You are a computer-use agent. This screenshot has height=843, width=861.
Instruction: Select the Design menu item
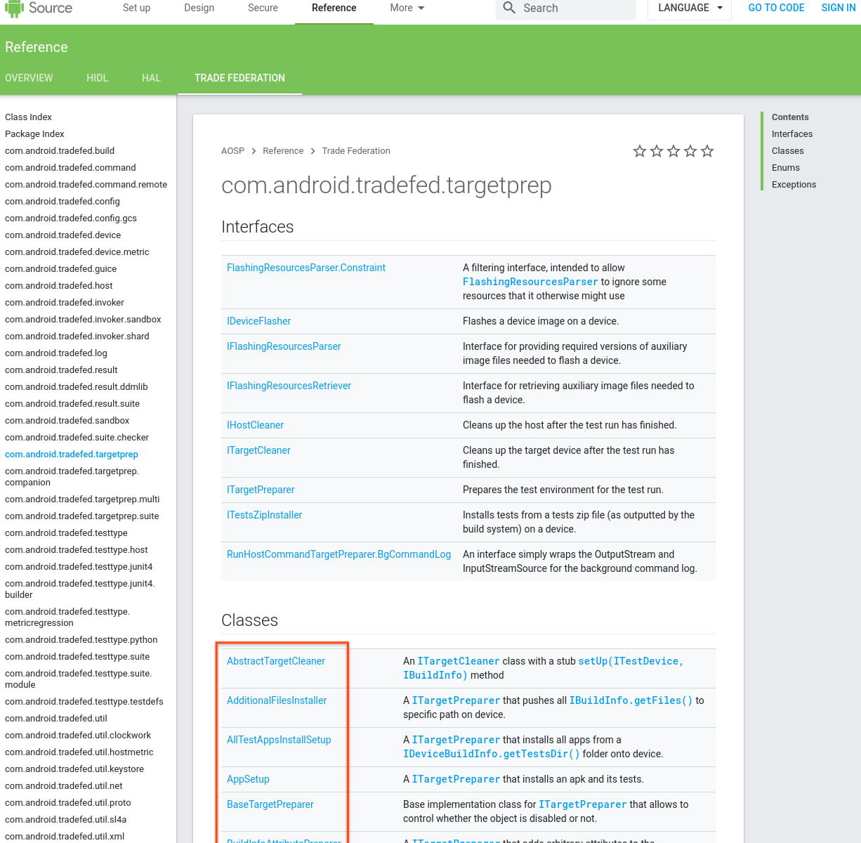199,8
